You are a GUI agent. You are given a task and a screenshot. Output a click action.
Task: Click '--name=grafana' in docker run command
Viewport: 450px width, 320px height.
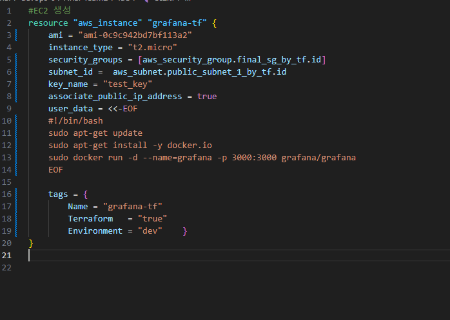click(x=177, y=157)
